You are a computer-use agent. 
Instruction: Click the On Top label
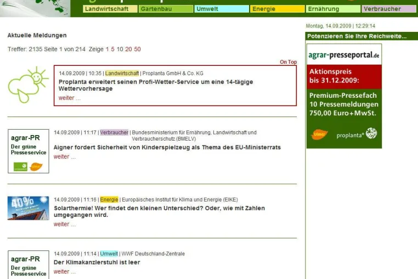click(288, 62)
